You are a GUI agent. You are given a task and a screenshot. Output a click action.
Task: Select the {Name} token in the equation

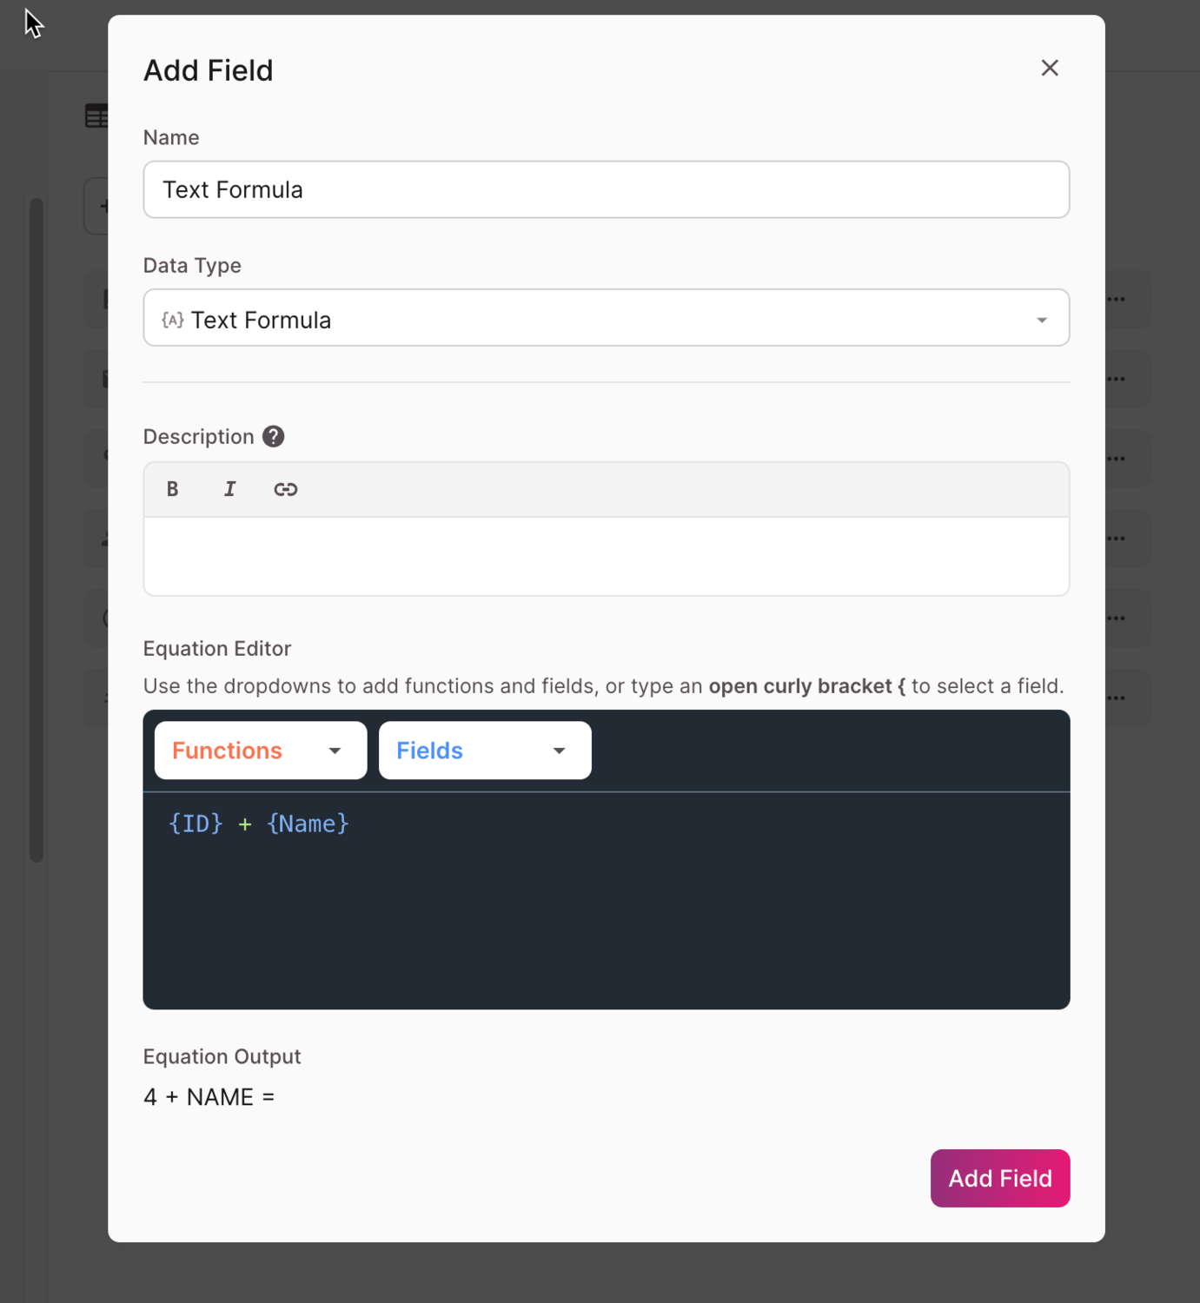click(308, 823)
